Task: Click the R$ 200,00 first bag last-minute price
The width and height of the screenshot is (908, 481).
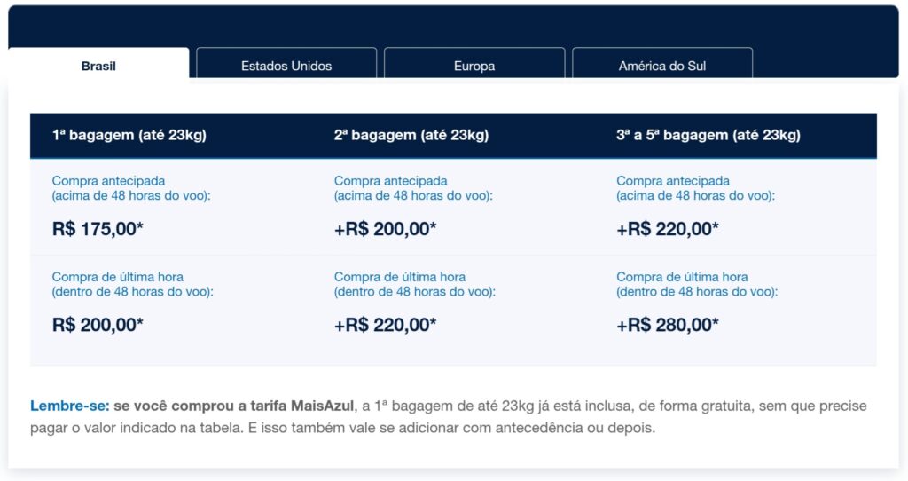Action: click(98, 324)
